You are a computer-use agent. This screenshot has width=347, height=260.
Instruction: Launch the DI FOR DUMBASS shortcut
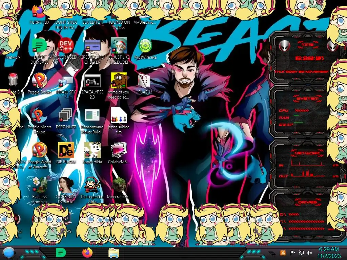point(39,51)
